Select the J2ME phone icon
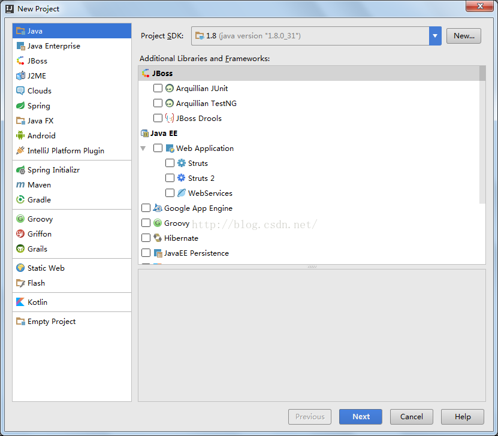498x436 pixels. pos(20,75)
